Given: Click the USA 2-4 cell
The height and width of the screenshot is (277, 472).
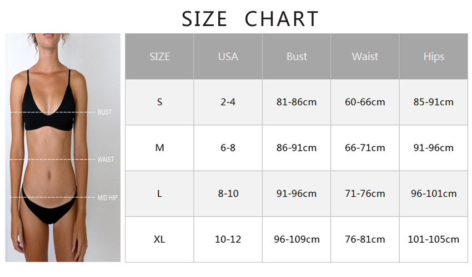Looking at the screenshot, I should click(x=228, y=102).
